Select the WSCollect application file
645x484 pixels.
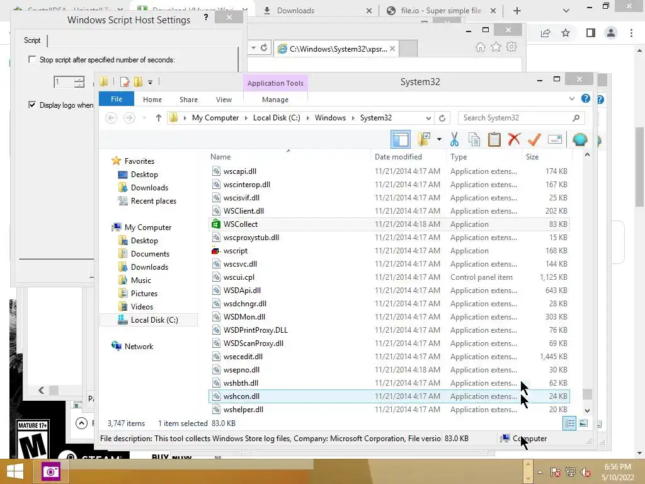[389, 224]
